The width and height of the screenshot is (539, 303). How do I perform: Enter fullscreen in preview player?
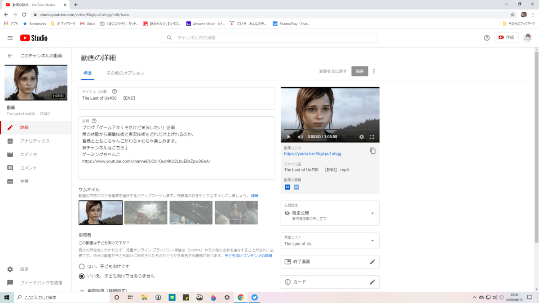tap(372, 137)
